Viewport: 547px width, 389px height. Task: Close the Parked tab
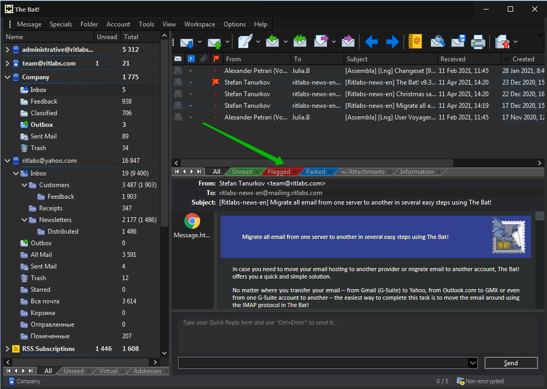click(x=330, y=172)
